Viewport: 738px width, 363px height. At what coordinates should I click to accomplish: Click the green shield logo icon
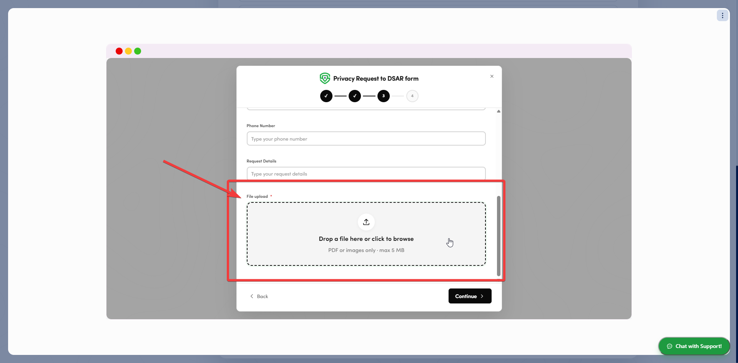(x=325, y=78)
